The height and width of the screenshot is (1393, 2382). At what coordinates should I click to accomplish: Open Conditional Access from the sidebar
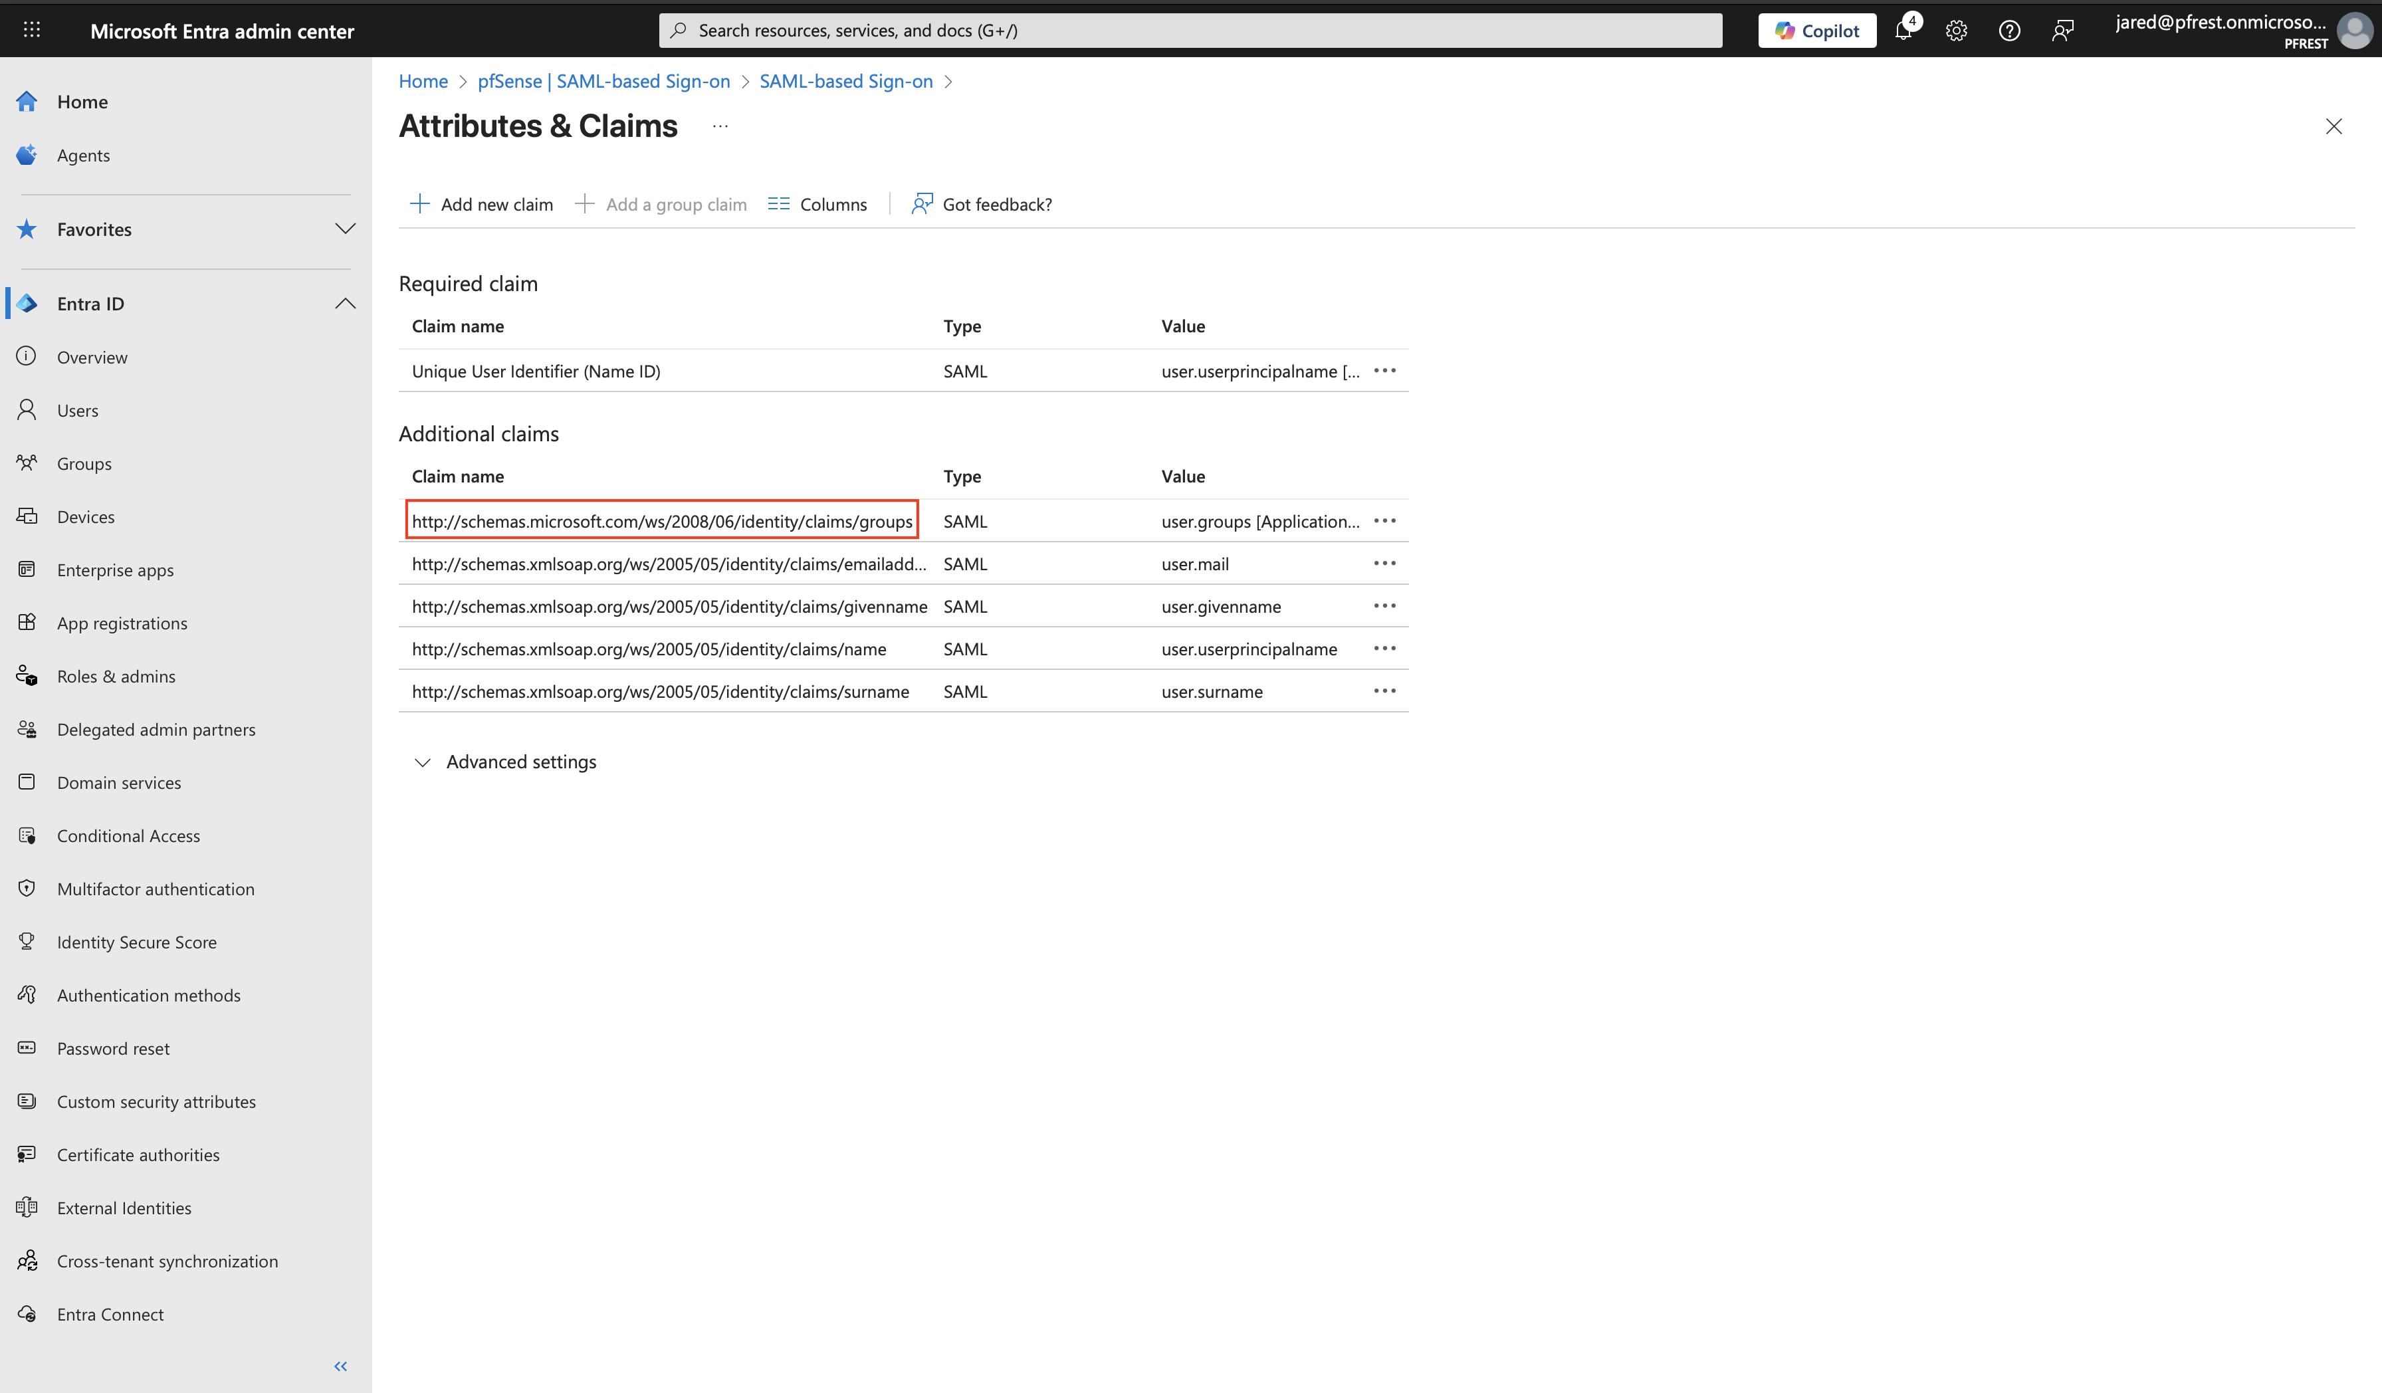(128, 835)
